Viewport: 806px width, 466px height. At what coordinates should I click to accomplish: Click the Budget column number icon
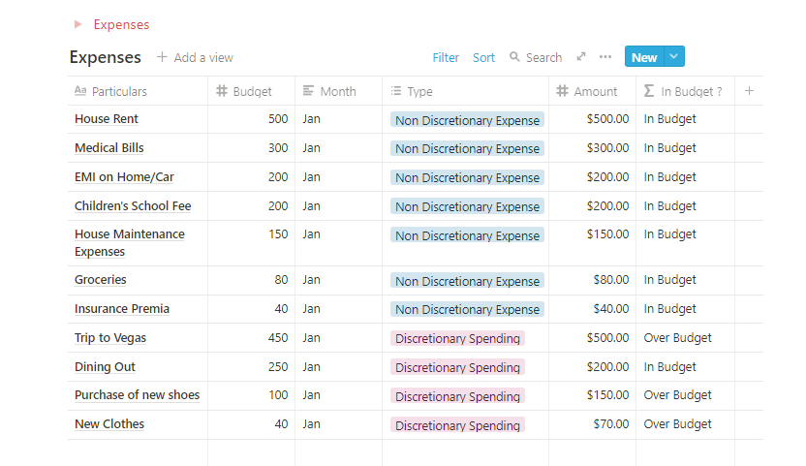point(222,91)
